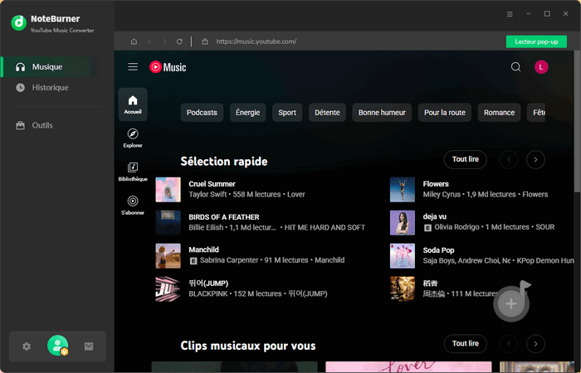Click next arrow for Sélection rapide
Viewport: 581px width, 373px height.
[x=535, y=160]
